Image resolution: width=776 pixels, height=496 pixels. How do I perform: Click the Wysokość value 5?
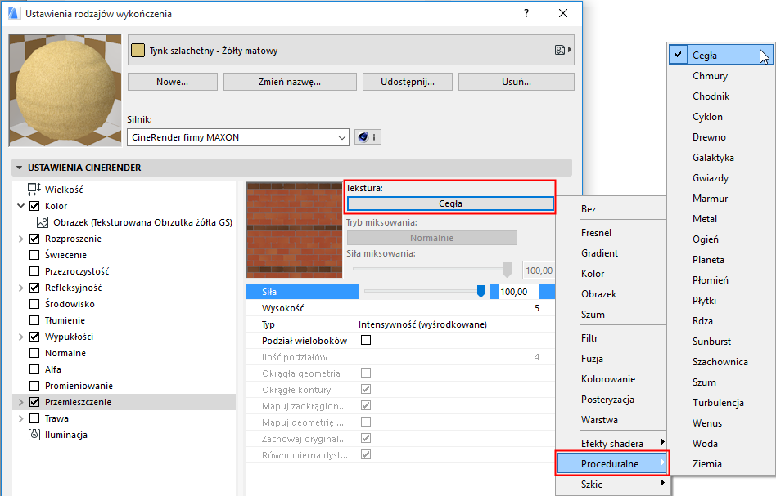click(537, 308)
